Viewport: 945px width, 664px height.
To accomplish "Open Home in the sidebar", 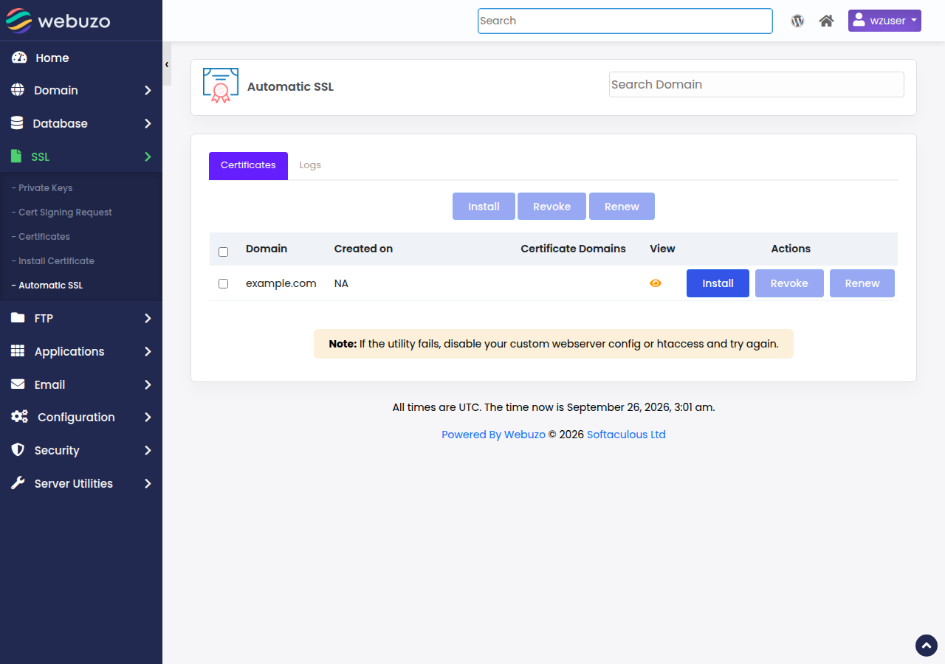I will [52, 58].
